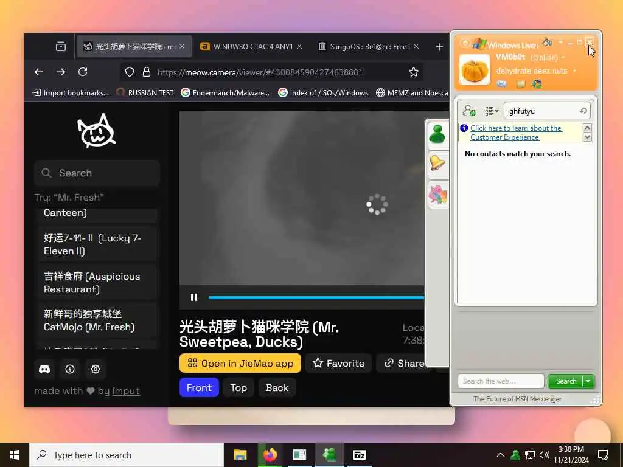Bookmark this page with the star icon
The width and height of the screenshot is (623, 467).
(x=414, y=72)
